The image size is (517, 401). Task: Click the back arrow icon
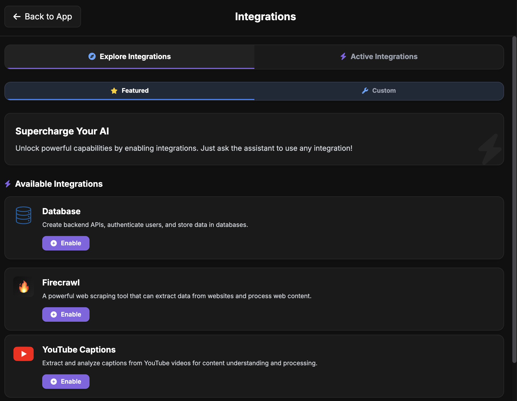[x=17, y=17]
